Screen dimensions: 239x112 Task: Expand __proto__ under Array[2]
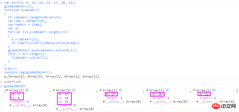click(x=11, y=105)
